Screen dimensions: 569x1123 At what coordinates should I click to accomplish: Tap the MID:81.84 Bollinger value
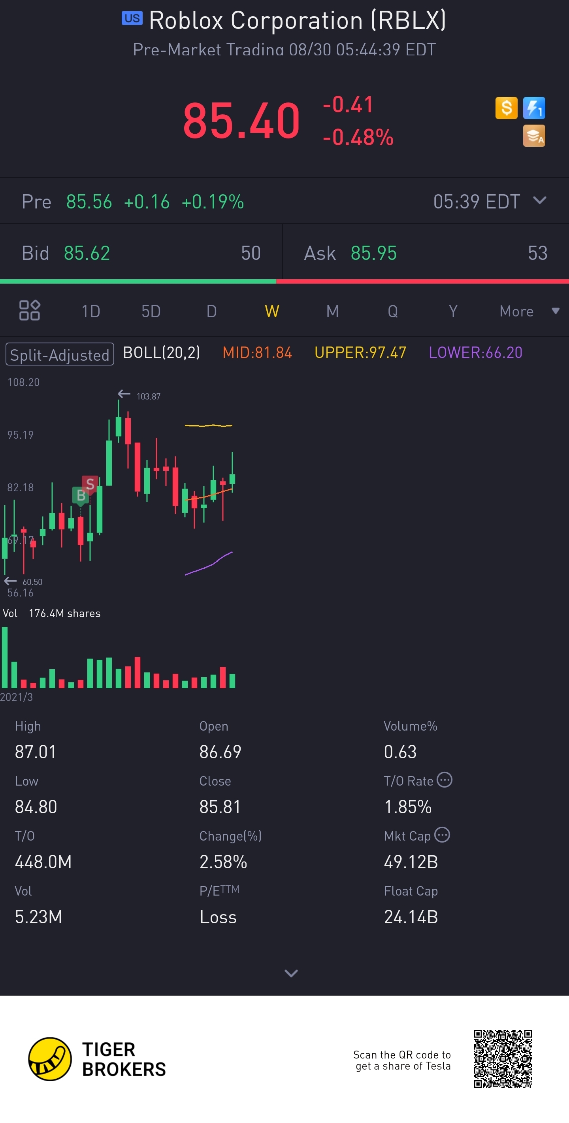[x=257, y=352]
